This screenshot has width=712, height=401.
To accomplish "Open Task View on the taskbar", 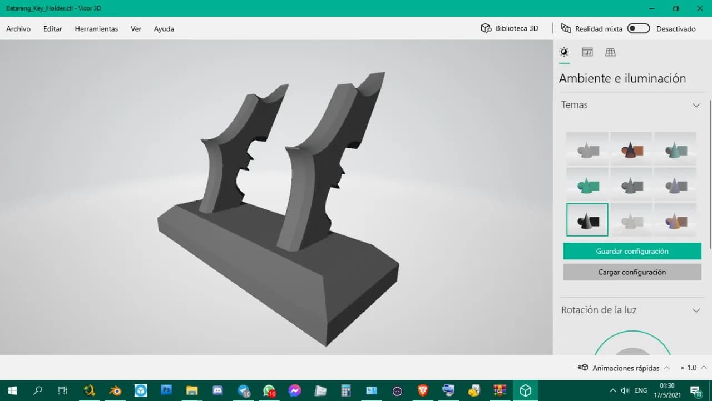I will coord(63,390).
